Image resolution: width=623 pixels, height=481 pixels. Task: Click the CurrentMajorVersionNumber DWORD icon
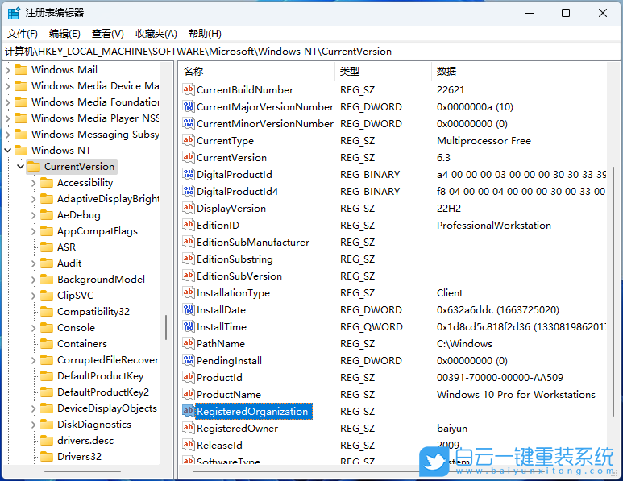[189, 106]
